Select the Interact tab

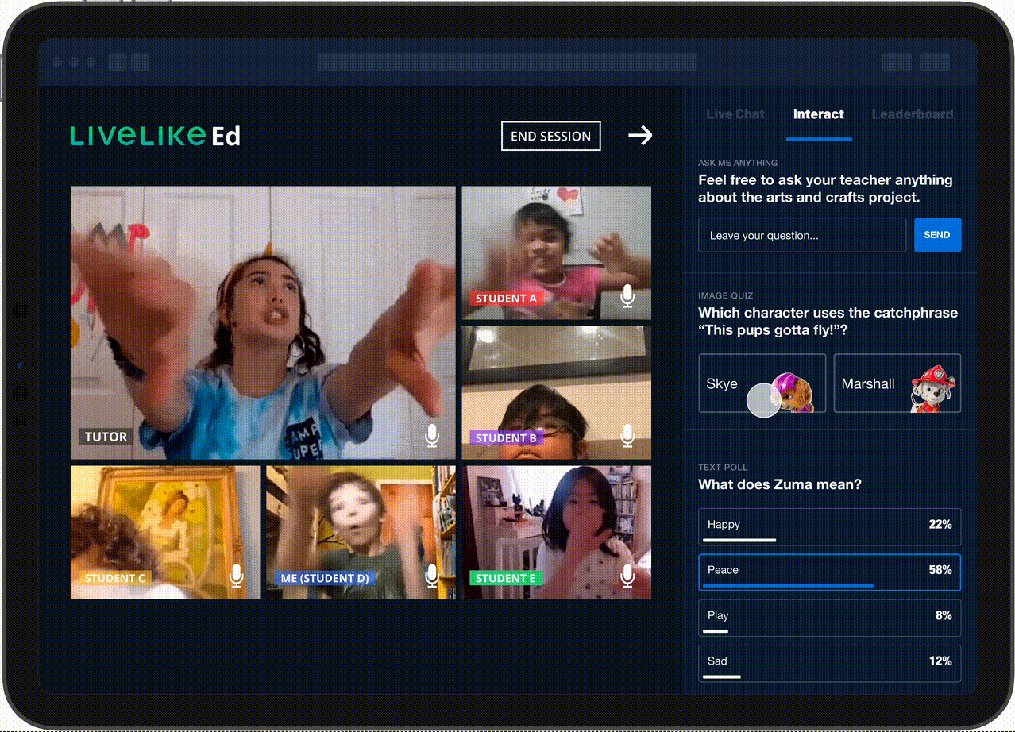coord(819,114)
